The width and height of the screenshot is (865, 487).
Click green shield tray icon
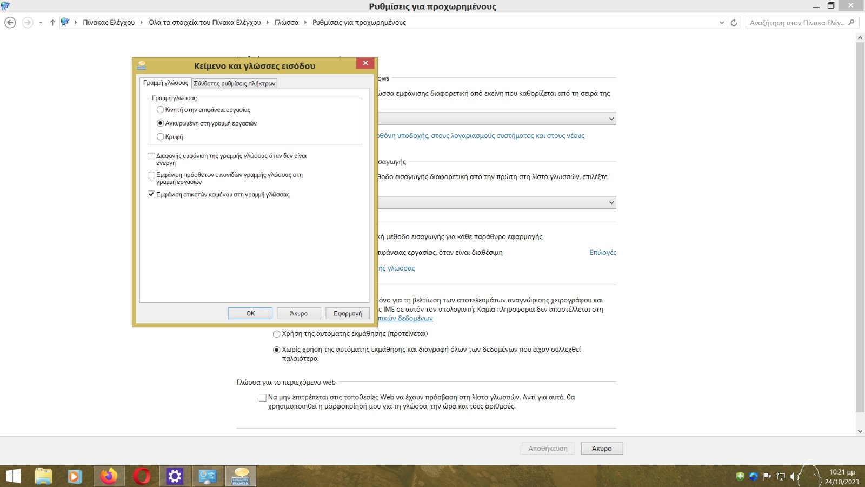pos(740,476)
